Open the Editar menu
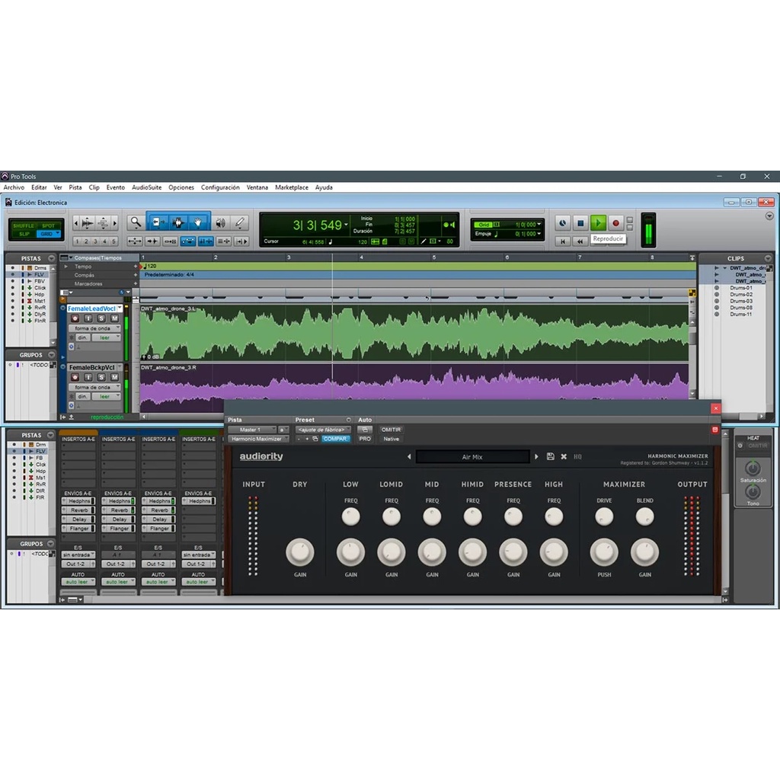The height and width of the screenshot is (780, 780). pos(39,187)
